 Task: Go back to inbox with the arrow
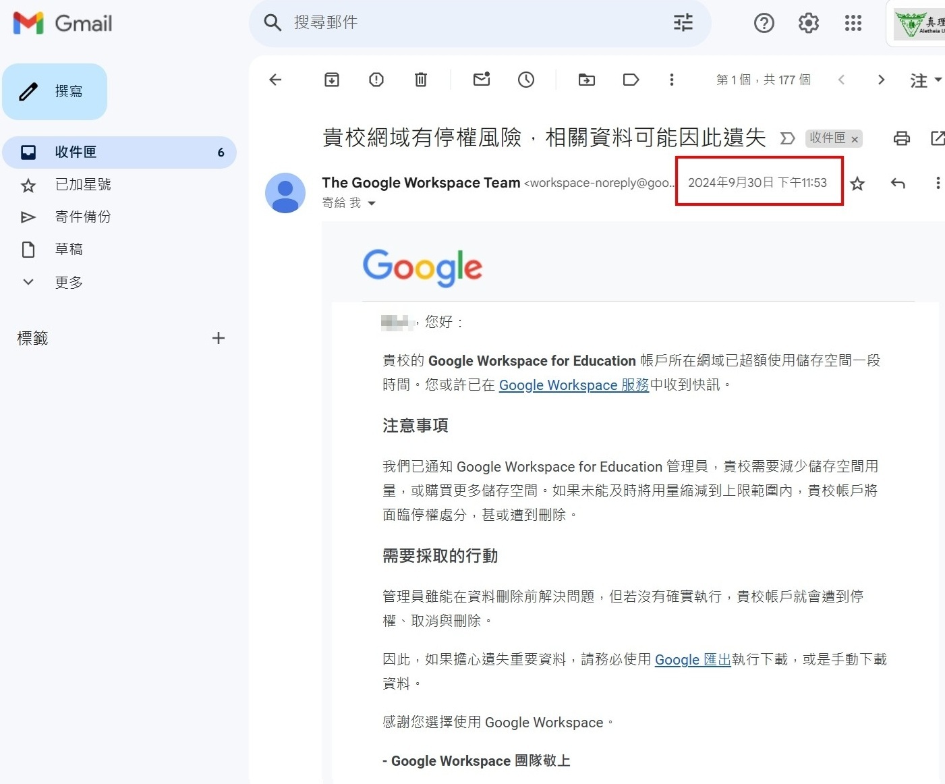pyautogui.click(x=275, y=80)
